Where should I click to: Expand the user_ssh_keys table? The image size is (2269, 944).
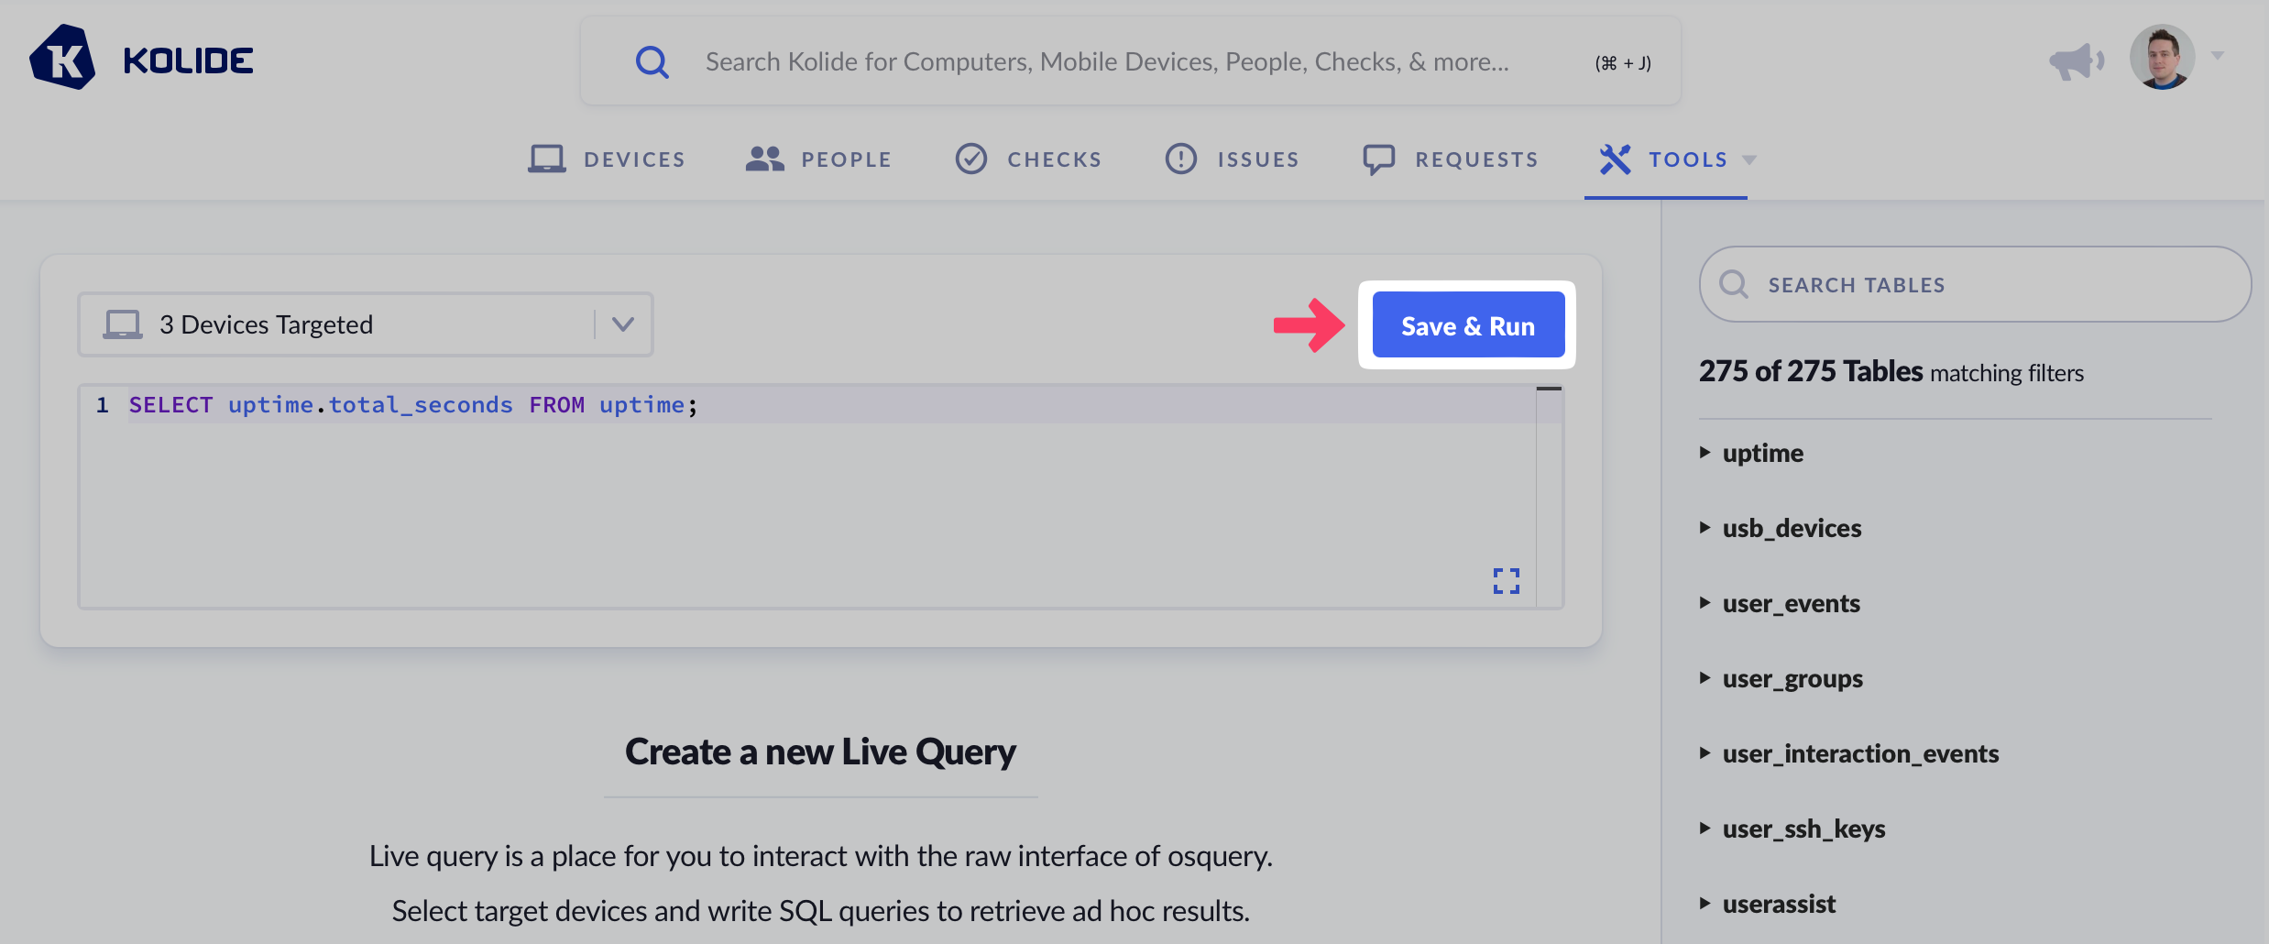(x=1705, y=829)
